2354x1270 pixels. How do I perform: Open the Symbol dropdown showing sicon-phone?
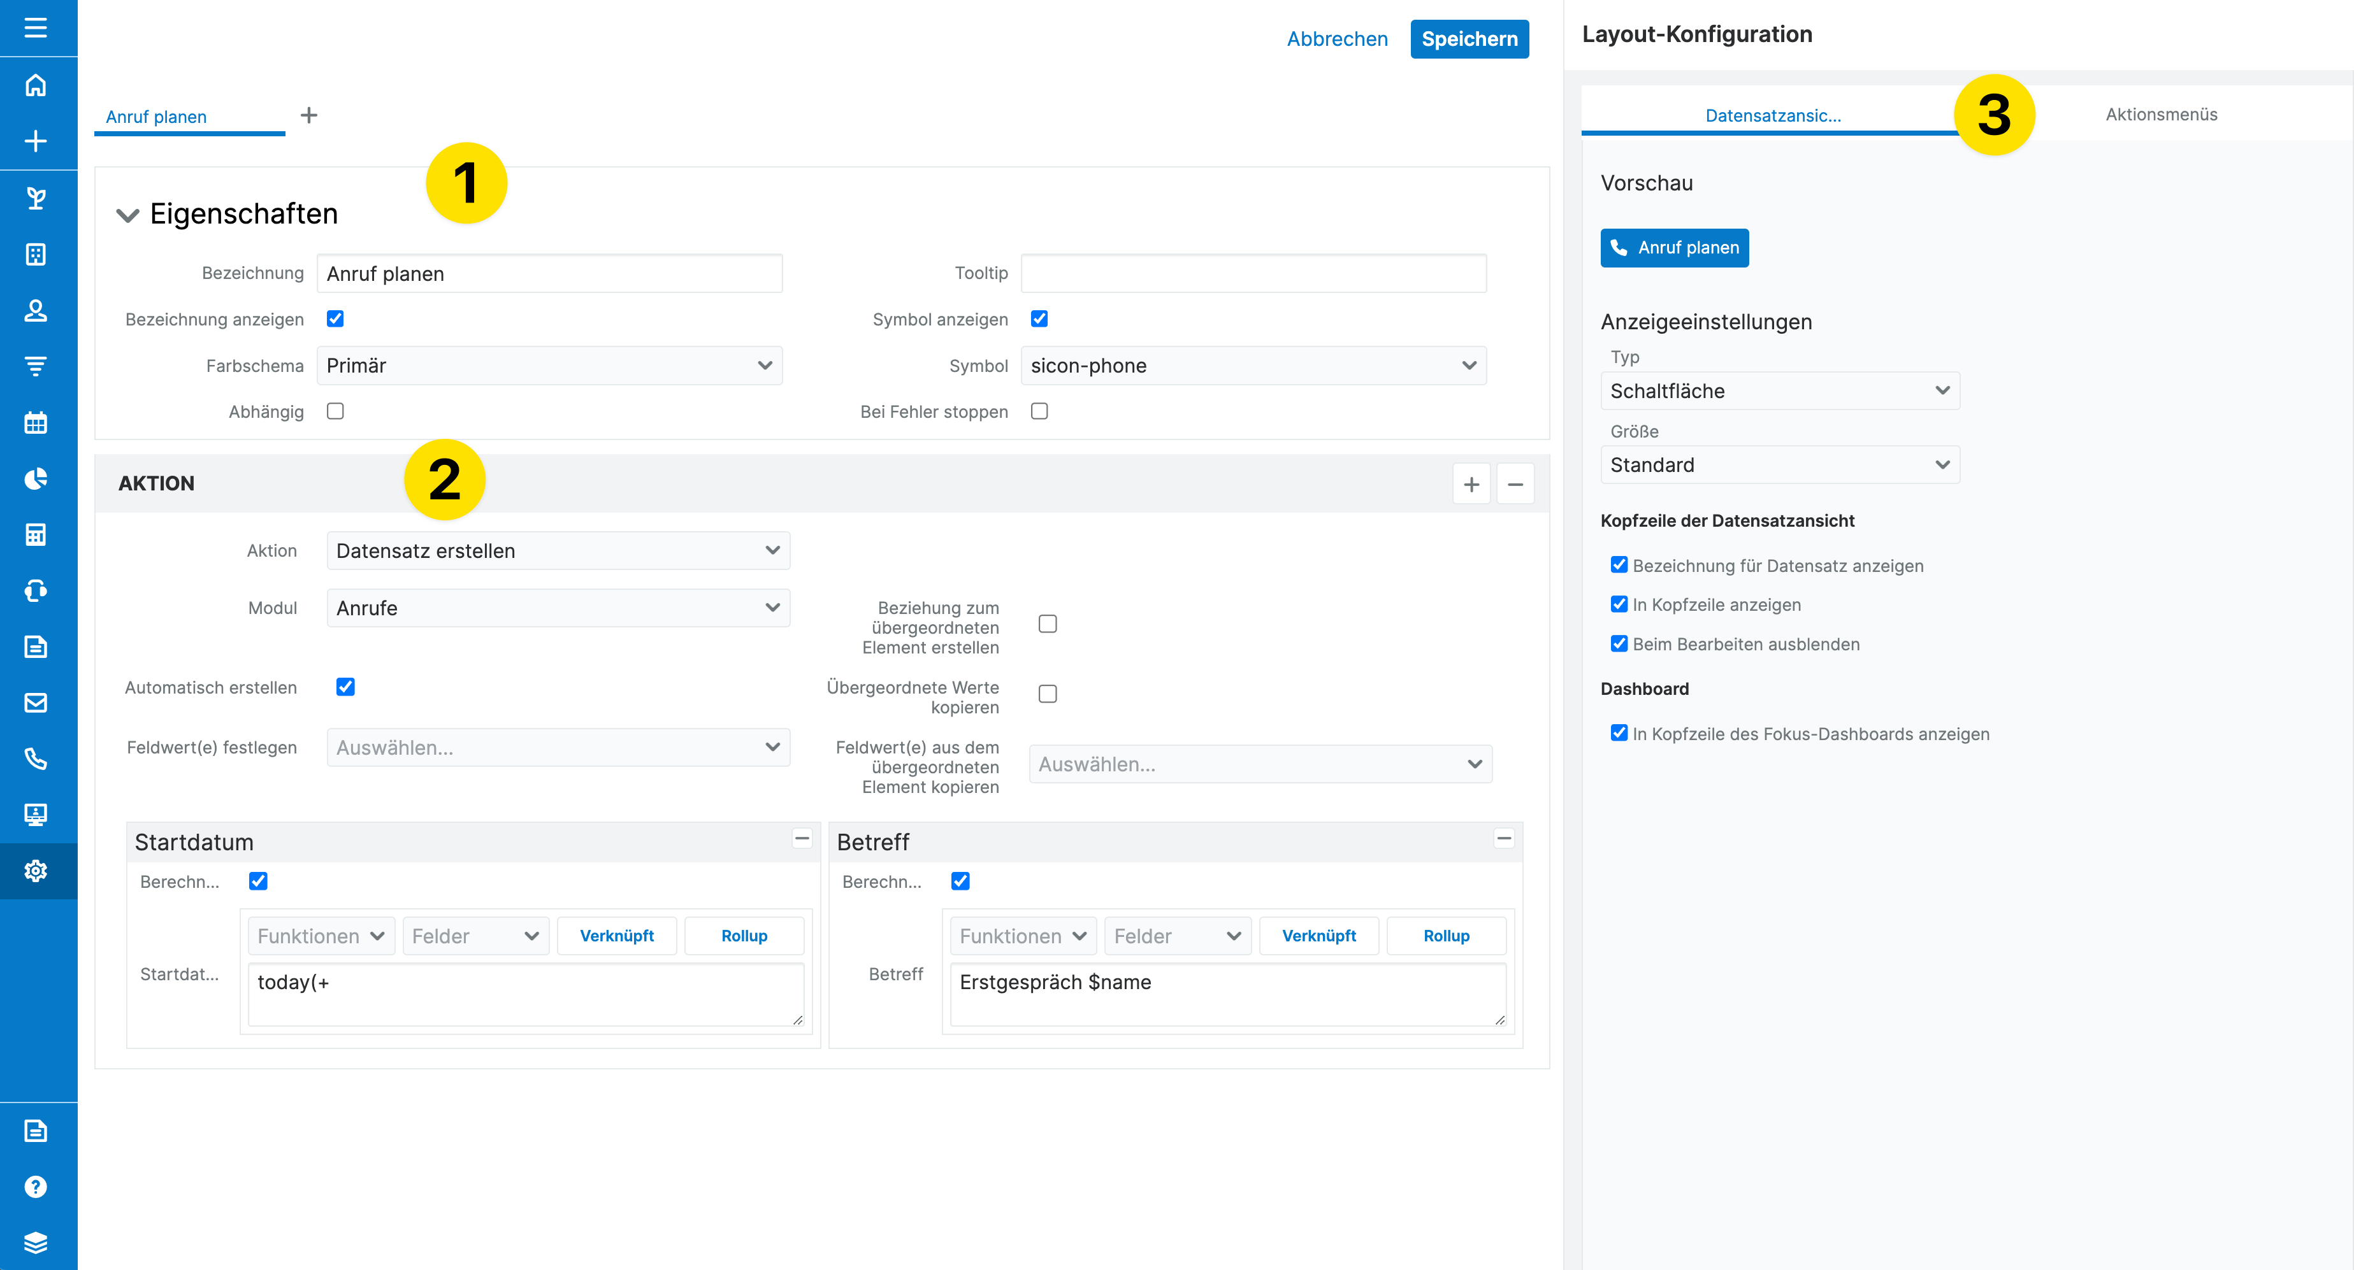tap(1253, 365)
